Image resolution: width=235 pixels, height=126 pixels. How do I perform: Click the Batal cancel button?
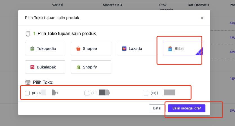157,108
